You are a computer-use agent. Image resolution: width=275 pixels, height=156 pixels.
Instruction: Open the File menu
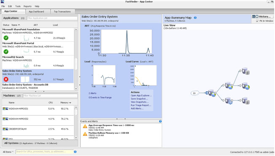tap(3, 6)
